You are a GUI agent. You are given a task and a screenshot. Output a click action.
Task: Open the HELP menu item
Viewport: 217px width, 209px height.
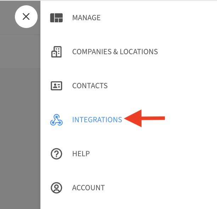pyautogui.click(x=81, y=154)
